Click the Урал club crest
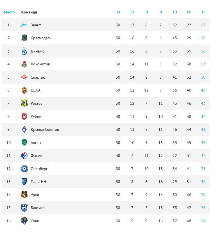 pos(24,195)
